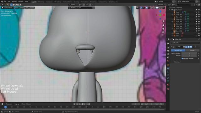Hide Cube.004 using its eye icon
Viewport: 201px width, 113px height.
tap(199, 22)
